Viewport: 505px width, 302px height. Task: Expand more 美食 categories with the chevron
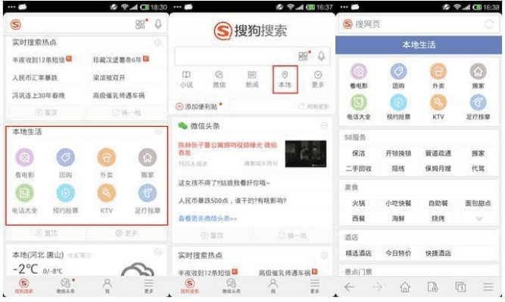point(479,219)
